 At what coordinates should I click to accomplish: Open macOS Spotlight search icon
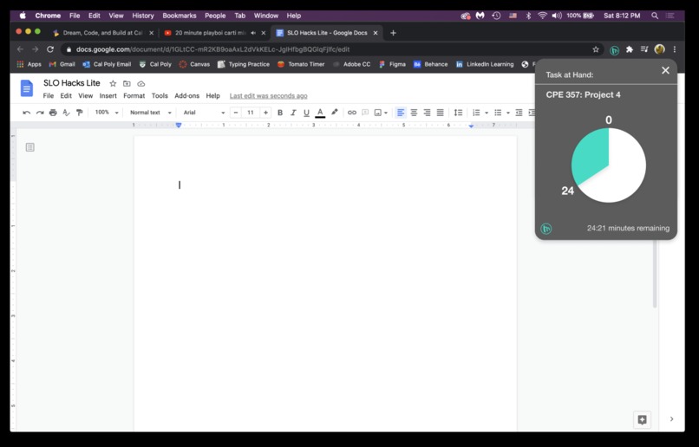(x=655, y=16)
